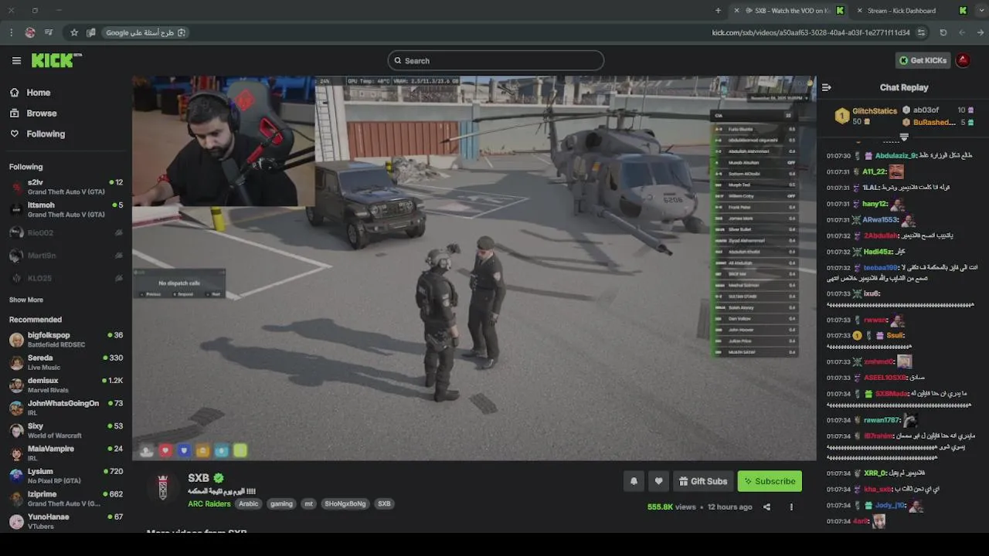
Task: Select the gaming tag
Action: (x=281, y=503)
